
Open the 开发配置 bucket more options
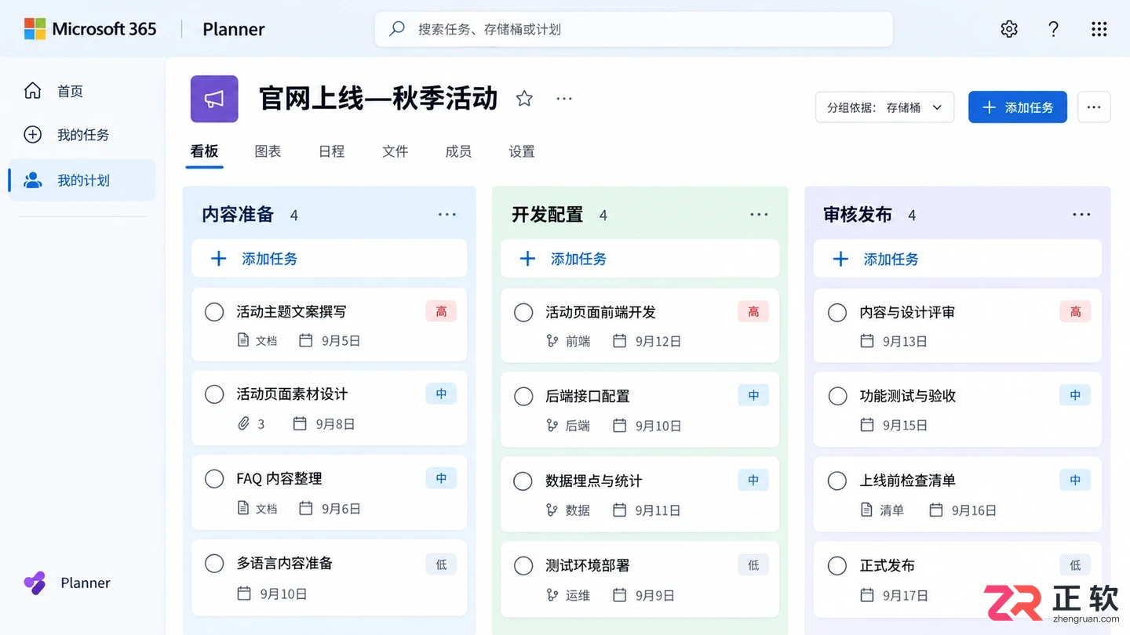tap(759, 214)
